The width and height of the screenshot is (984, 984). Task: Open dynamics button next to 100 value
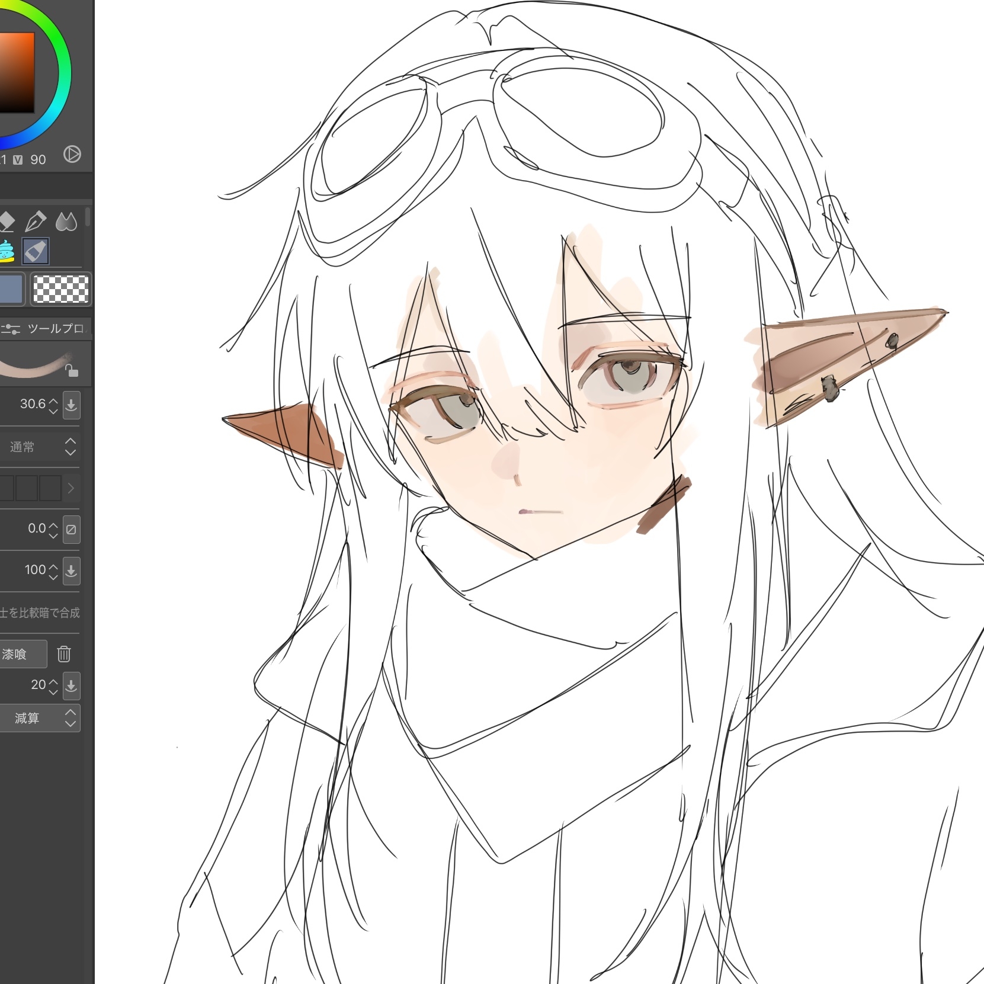[x=71, y=570]
